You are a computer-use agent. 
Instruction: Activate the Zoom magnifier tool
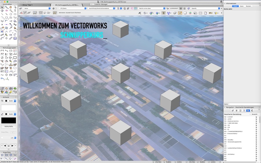click(x=11, y=10)
